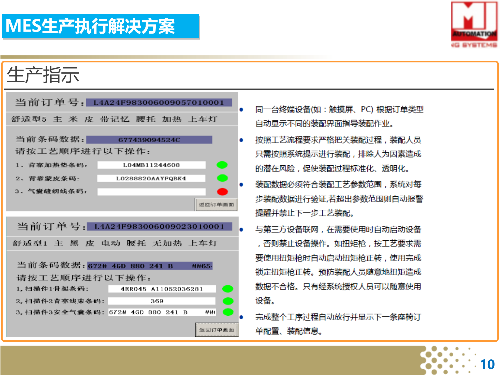Click the red alarm light beside 气囊缝纫线条码
This screenshot has height=375, width=500.
coord(222,192)
